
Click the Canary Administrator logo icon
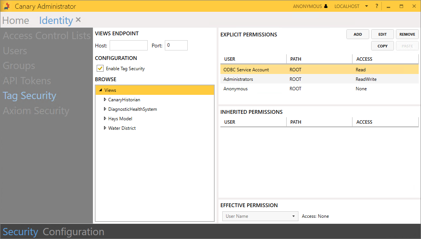[6, 6]
